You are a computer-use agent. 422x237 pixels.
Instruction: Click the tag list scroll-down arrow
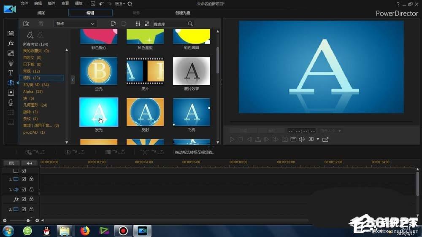click(67, 142)
